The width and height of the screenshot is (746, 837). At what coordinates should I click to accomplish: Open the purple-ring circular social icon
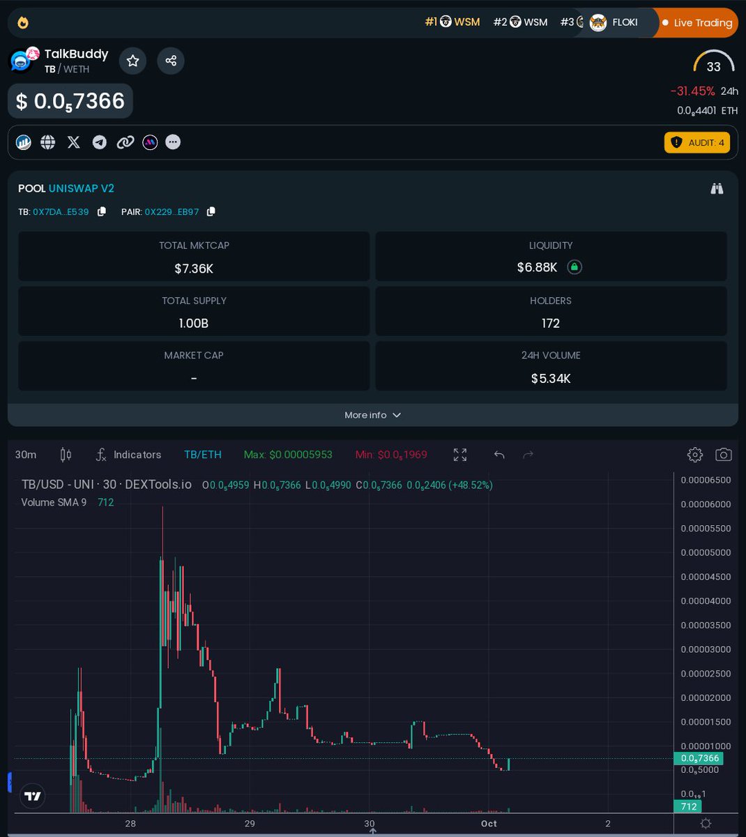tap(150, 142)
